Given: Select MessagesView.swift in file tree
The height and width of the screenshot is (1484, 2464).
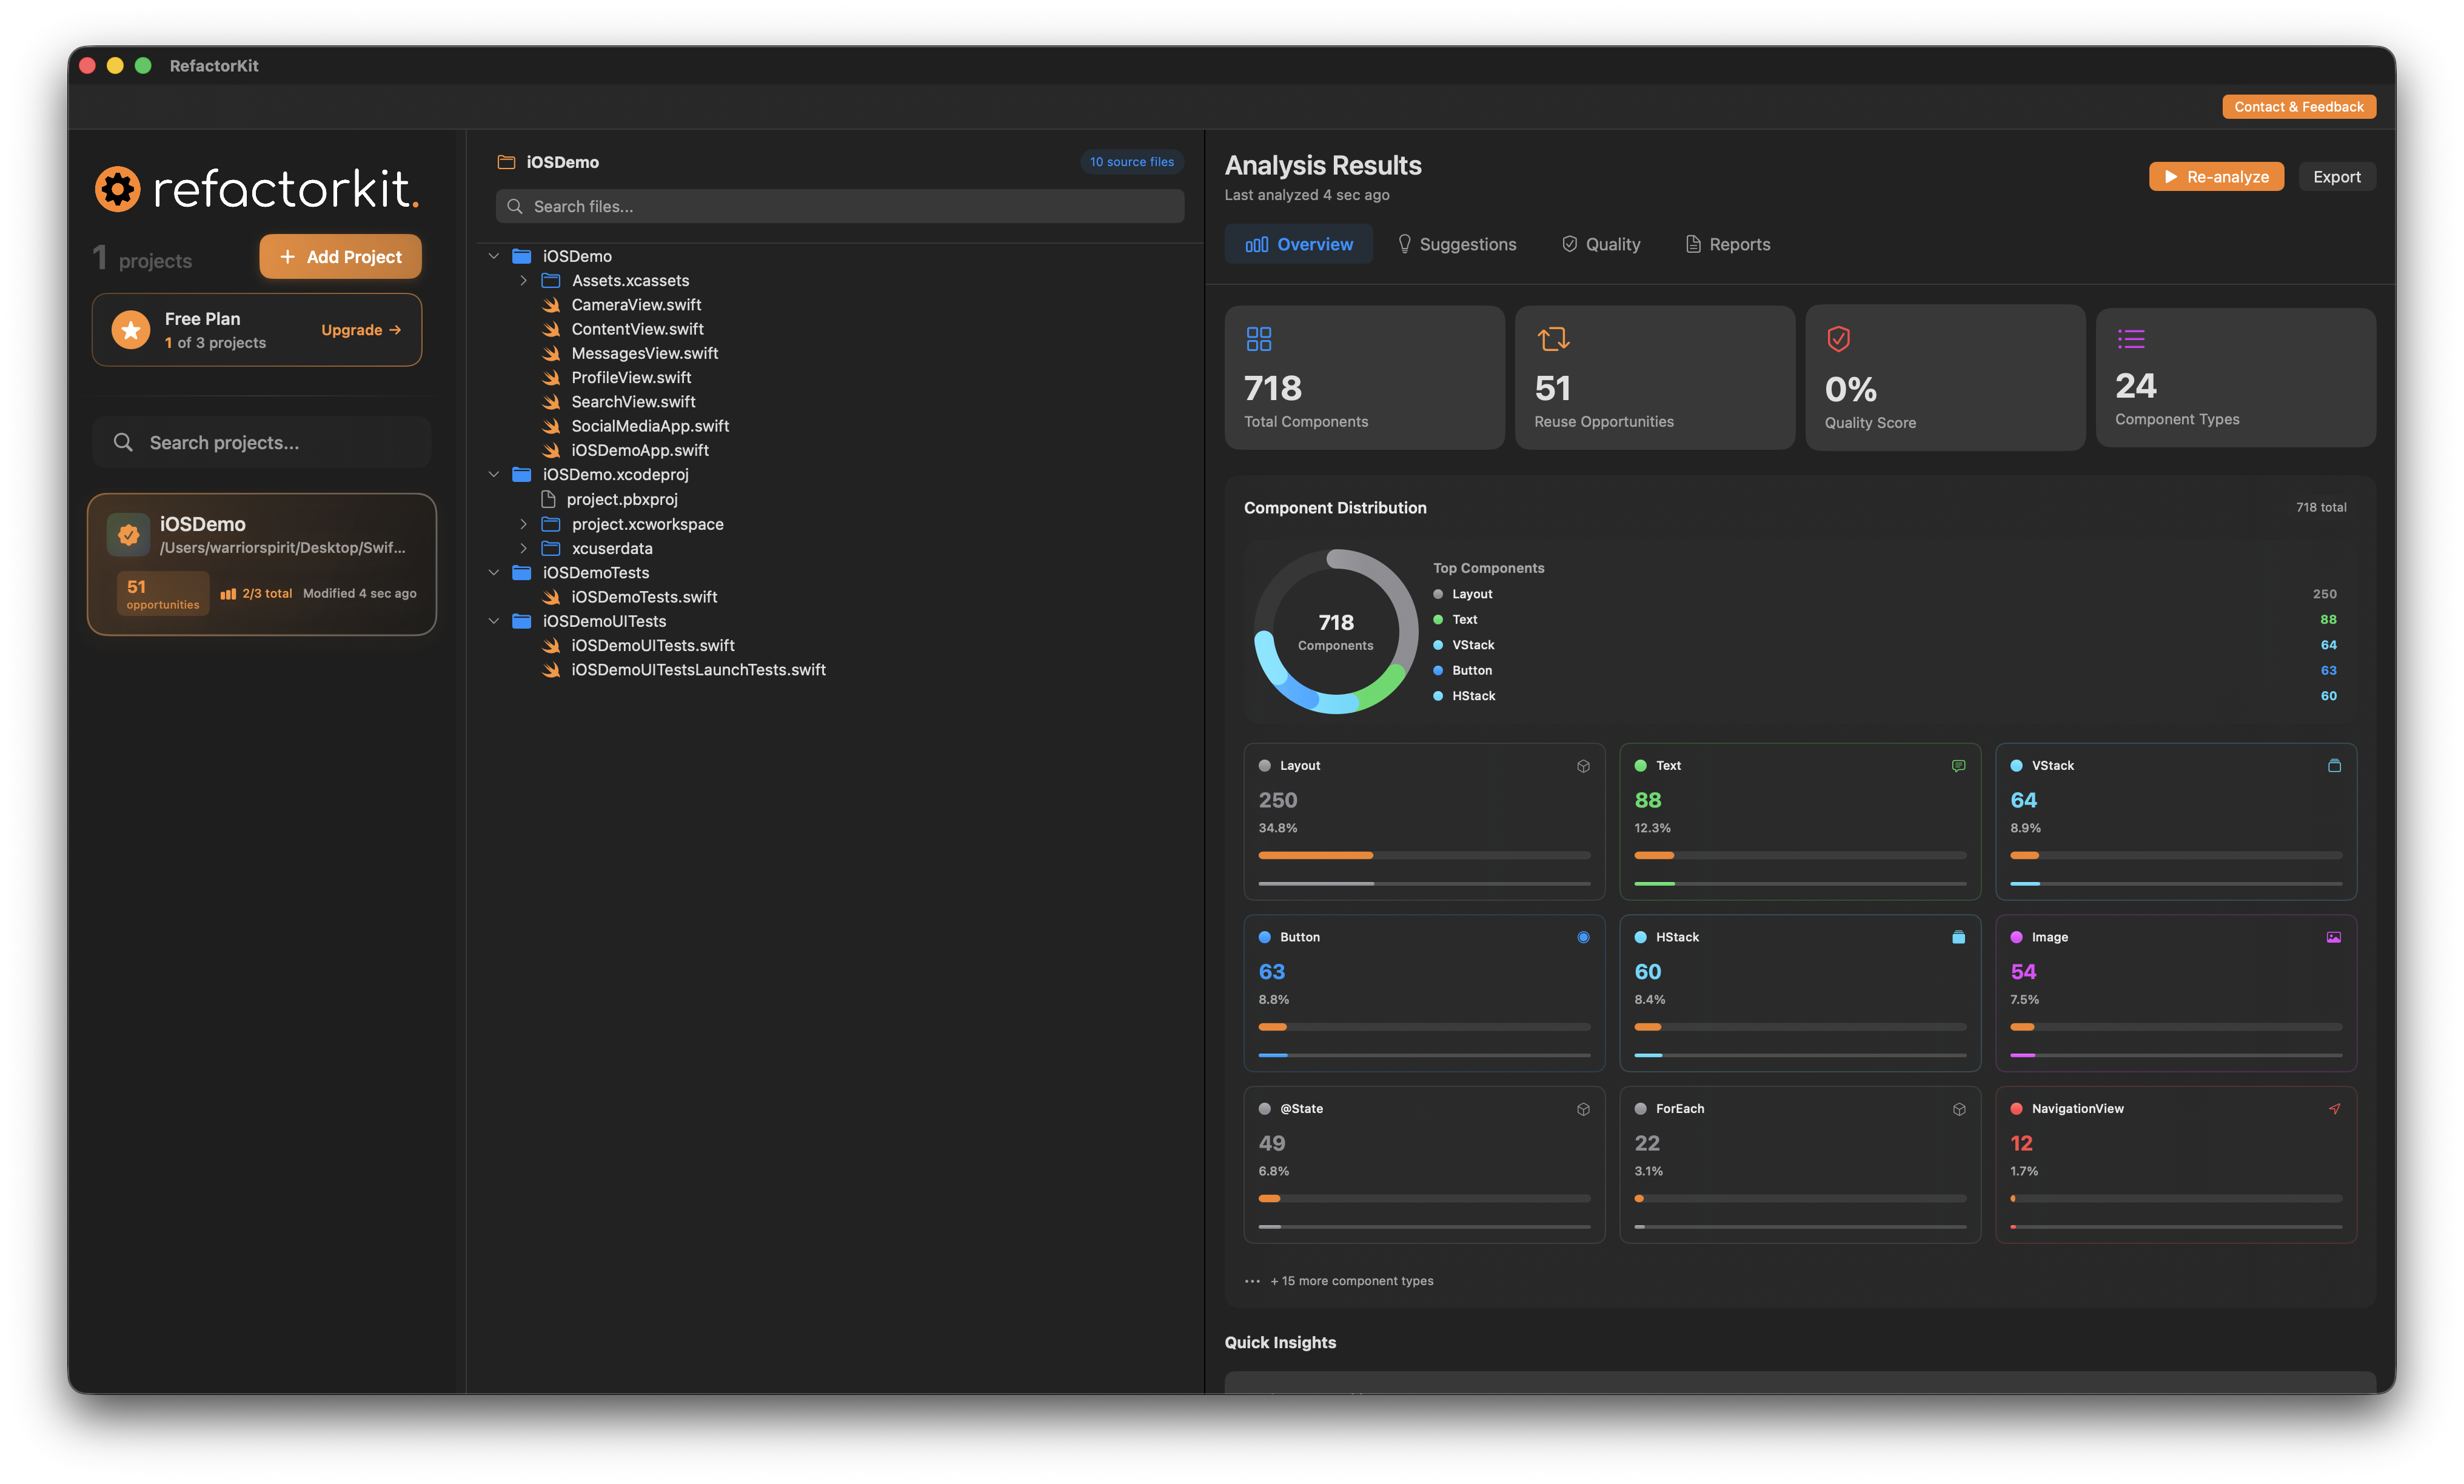Looking at the screenshot, I should coord(644,353).
